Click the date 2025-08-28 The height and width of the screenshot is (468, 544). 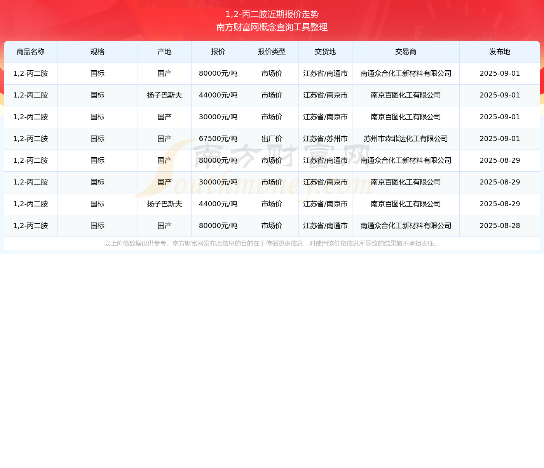[500, 226]
